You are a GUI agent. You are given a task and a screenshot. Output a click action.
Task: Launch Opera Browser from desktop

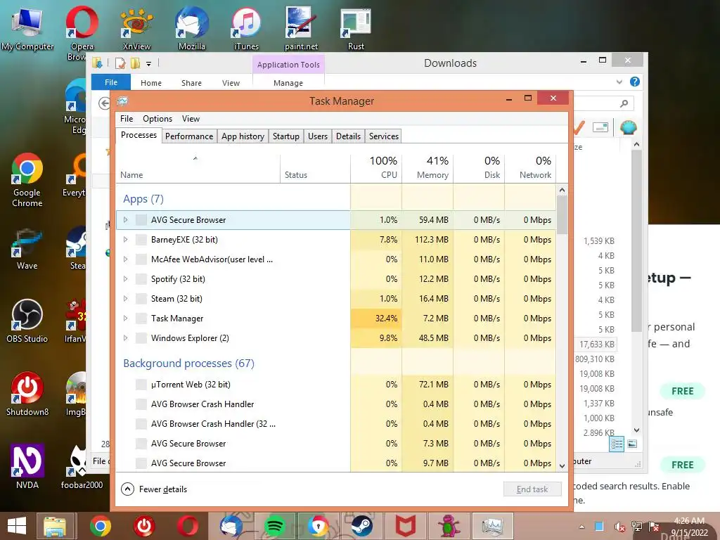click(x=82, y=32)
